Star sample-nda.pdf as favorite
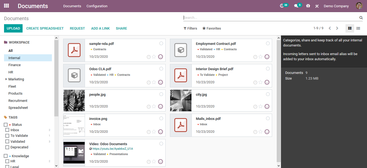Image resolution: width=367 pixels, height=168 pixels. coord(154,57)
